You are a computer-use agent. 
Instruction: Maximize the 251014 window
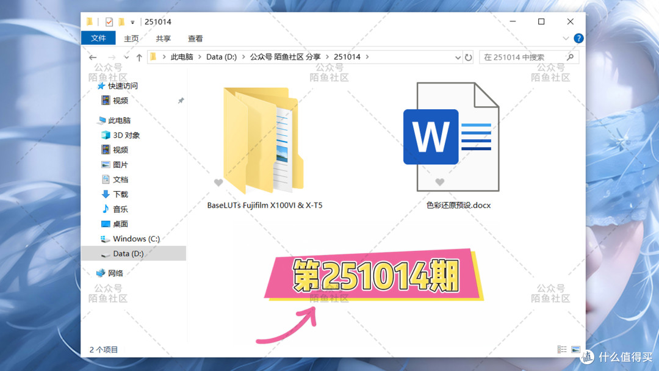(541, 21)
